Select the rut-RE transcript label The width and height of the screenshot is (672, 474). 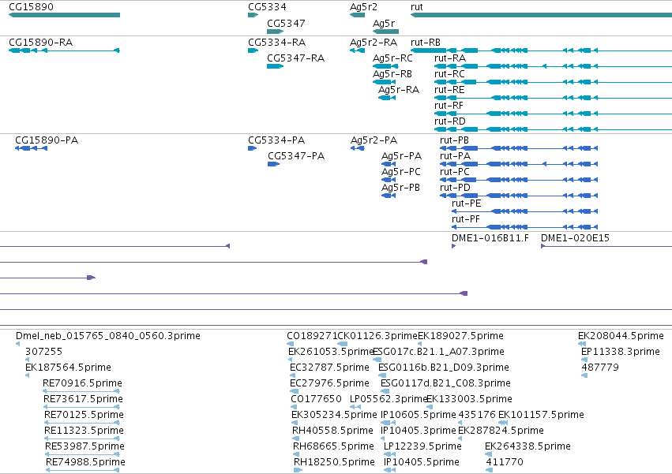449,90
